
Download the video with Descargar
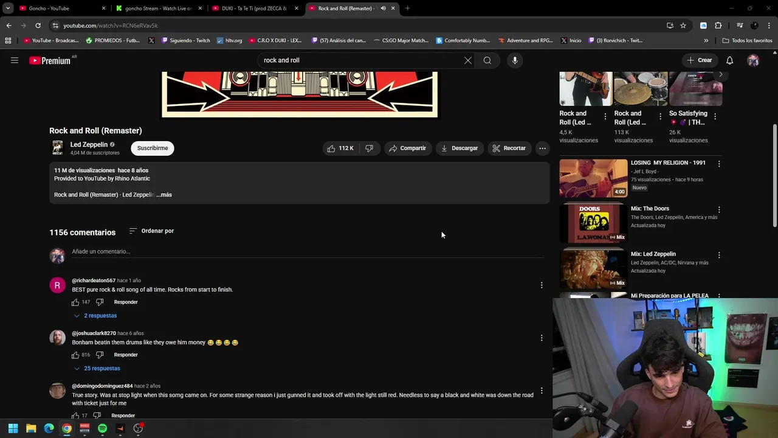[x=460, y=148]
